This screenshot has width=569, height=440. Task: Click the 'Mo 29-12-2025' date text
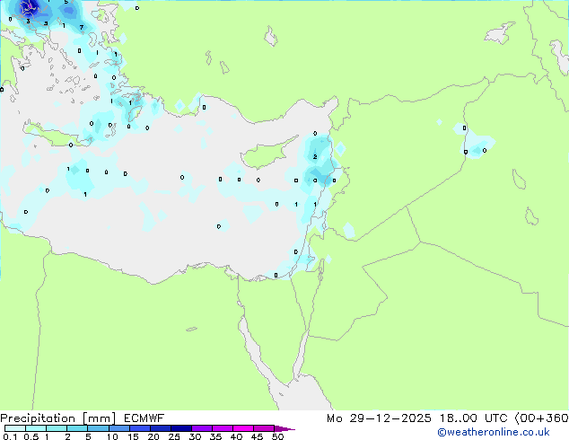pyautogui.click(x=379, y=418)
